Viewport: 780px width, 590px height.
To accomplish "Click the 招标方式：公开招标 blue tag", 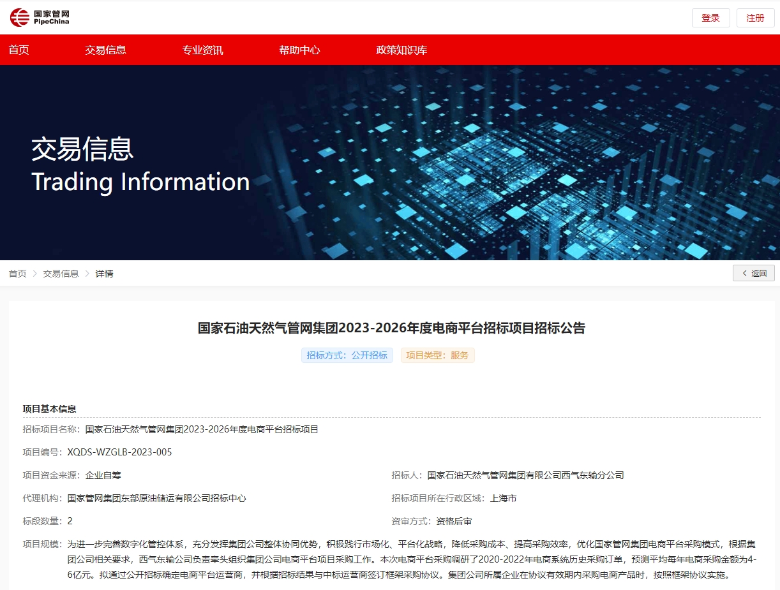I will coord(347,355).
